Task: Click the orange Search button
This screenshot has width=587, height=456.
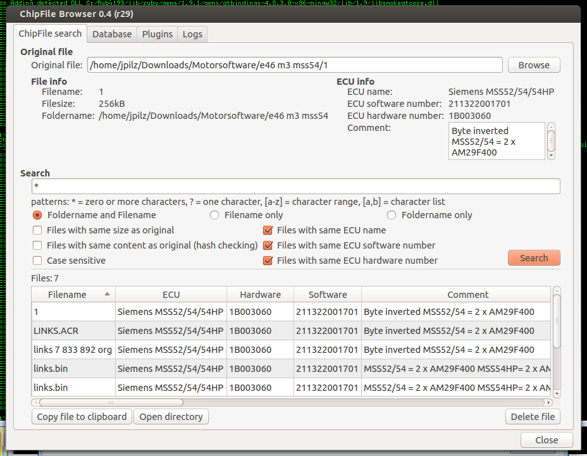Action: pos(534,258)
